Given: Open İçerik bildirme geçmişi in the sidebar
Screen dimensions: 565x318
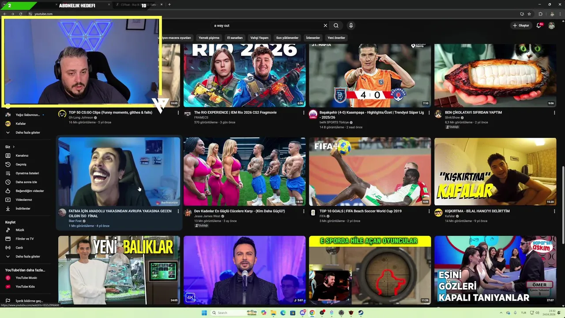Looking at the screenshot, I should 29,301.
